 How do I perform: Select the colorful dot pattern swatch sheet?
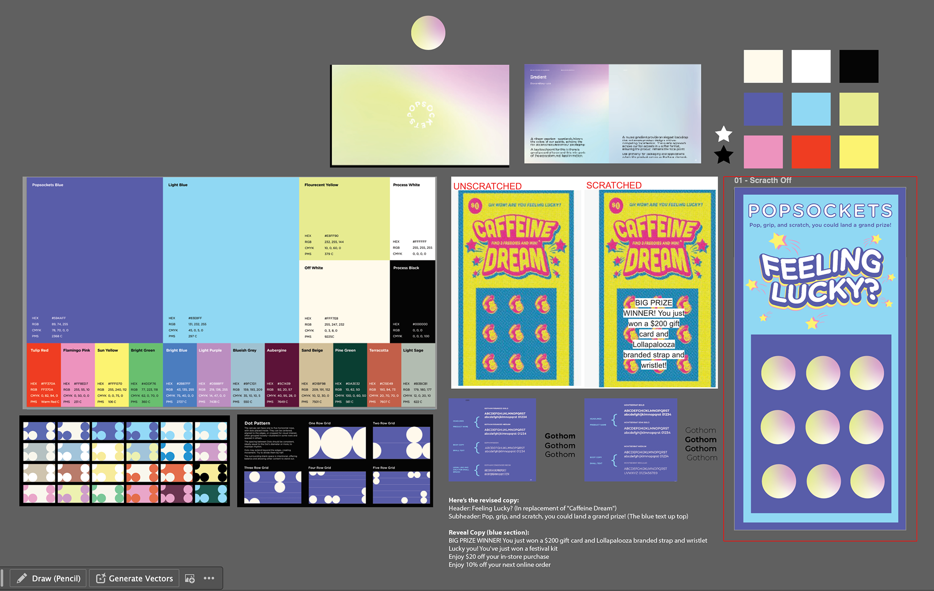125,461
